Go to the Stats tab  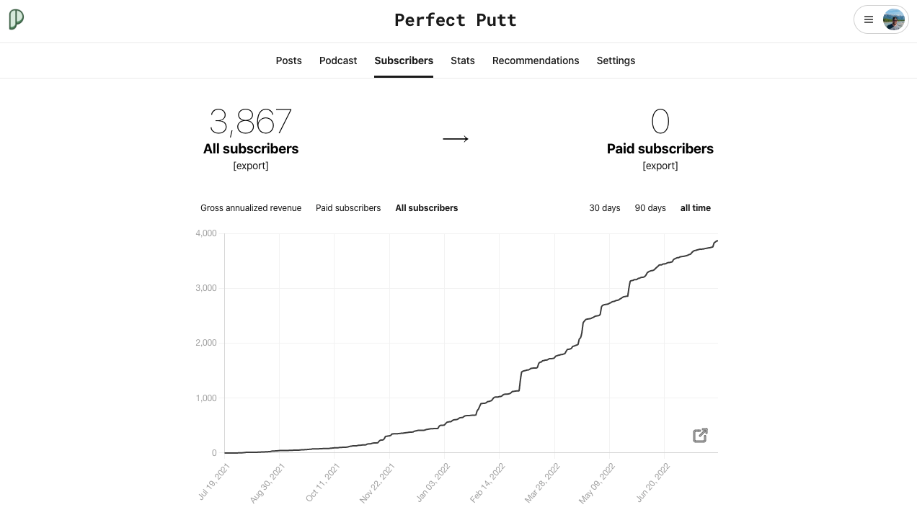463,60
